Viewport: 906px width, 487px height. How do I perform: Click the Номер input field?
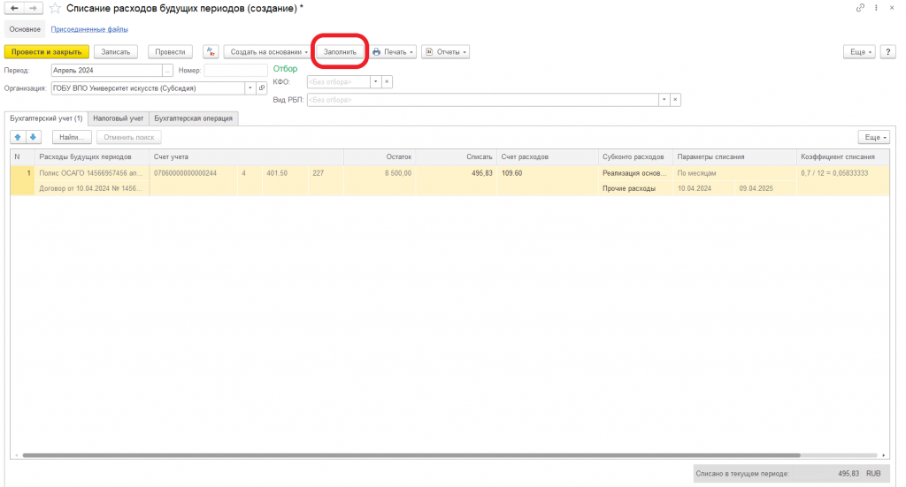[235, 71]
